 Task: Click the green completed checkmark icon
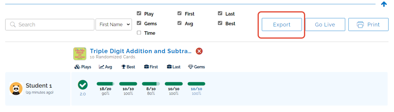(x=83, y=85)
